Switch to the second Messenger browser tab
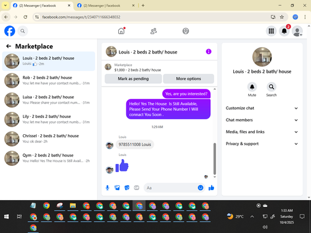 (x=106, y=6)
